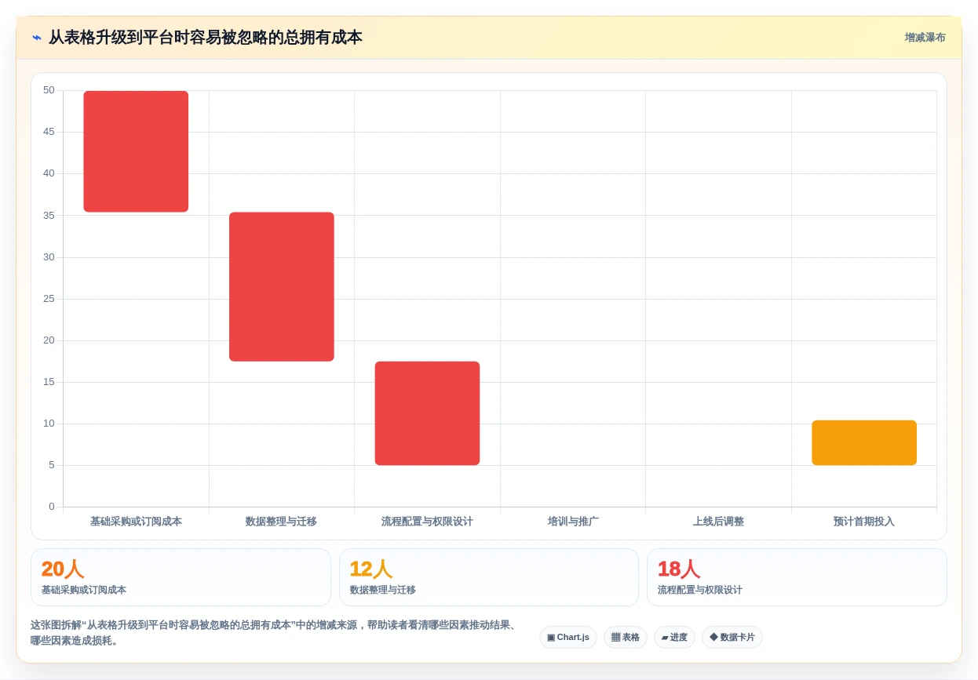Click the red bar for 流程配置与权限设计
The height and width of the screenshot is (680, 978).
click(427, 413)
